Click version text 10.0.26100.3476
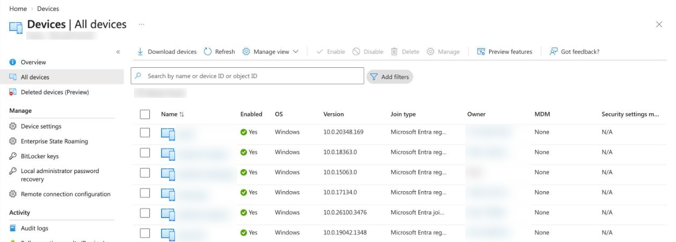Image resolution: width=676 pixels, height=242 pixels. tap(345, 213)
